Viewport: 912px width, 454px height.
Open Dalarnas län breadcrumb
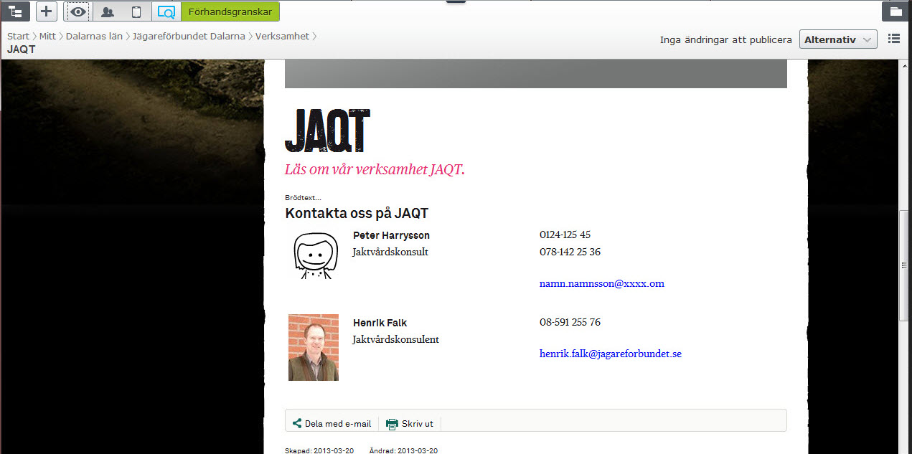point(94,36)
